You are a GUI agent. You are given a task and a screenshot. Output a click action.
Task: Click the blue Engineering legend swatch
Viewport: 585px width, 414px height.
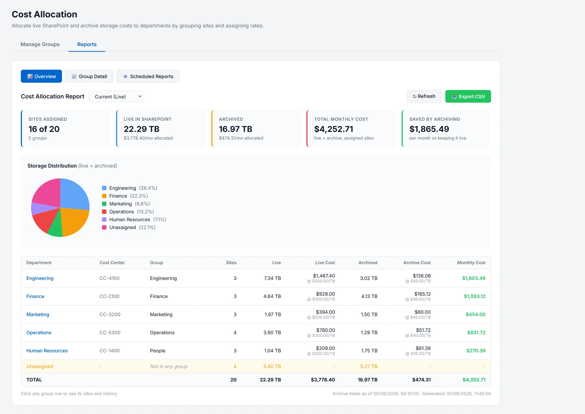coord(104,188)
